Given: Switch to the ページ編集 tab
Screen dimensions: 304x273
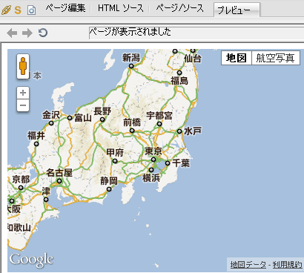Looking at the screenshot, I should [x=65, y=8].
